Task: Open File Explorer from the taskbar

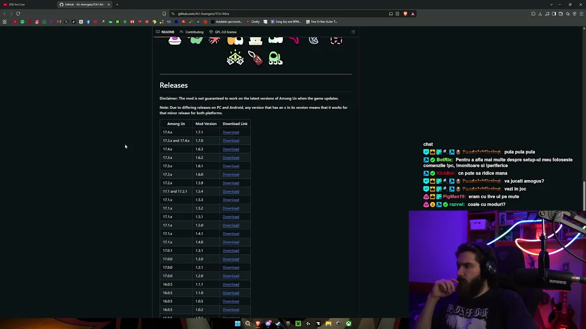Action: 328,324
